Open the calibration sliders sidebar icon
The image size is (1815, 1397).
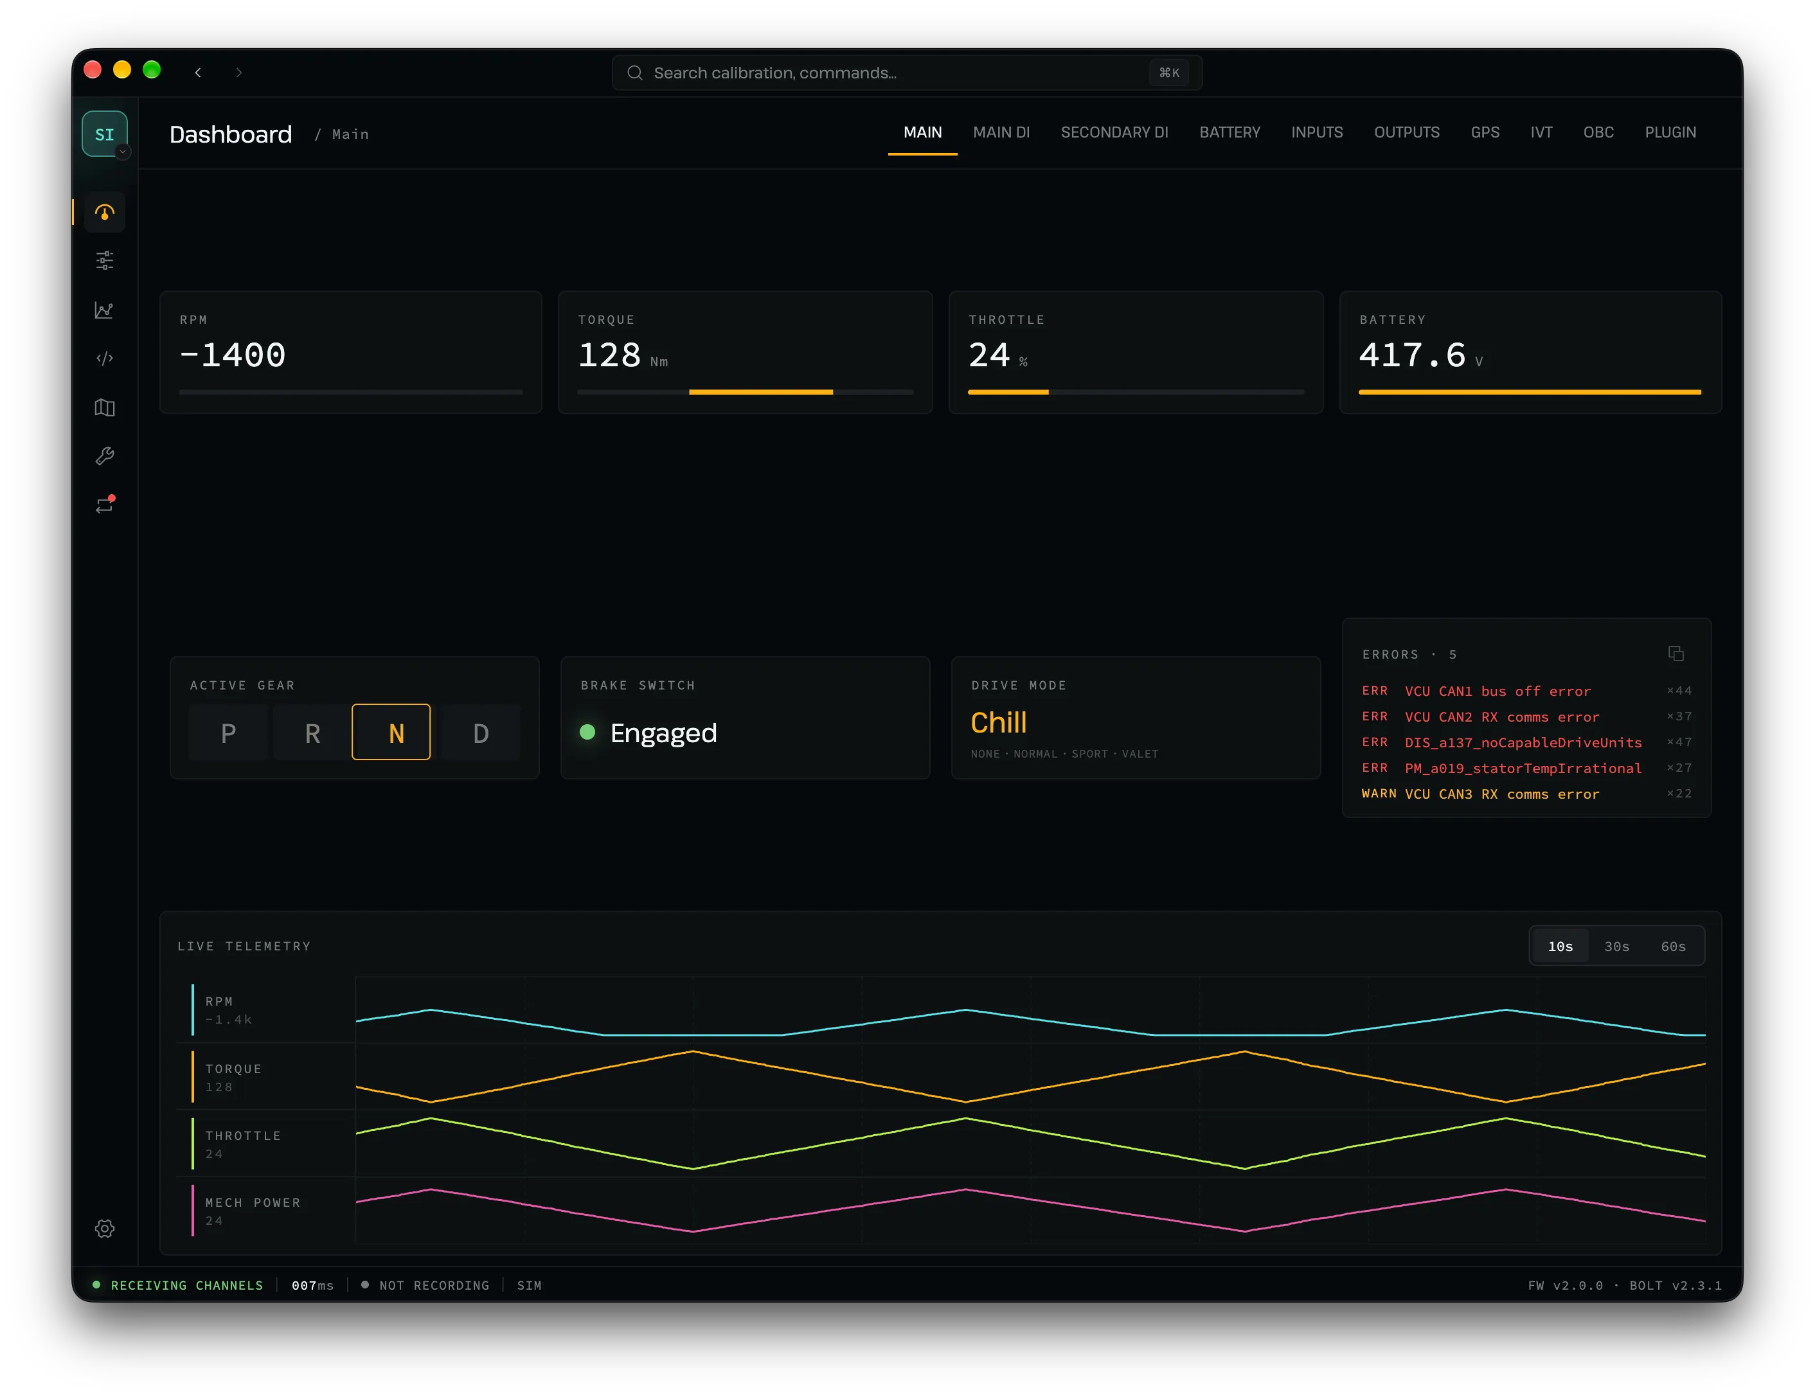[105, 261]
